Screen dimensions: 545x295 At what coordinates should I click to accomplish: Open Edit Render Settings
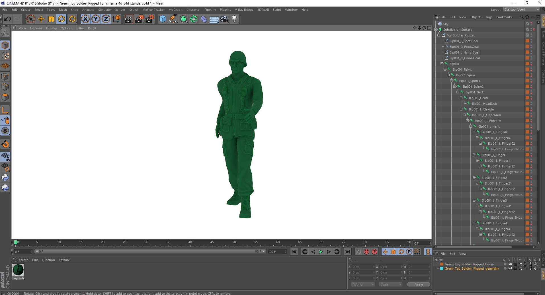(x=150, y=19)
